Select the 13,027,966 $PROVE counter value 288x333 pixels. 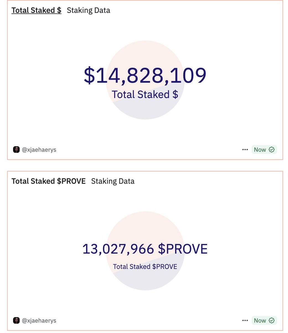(x=145, y=249)
